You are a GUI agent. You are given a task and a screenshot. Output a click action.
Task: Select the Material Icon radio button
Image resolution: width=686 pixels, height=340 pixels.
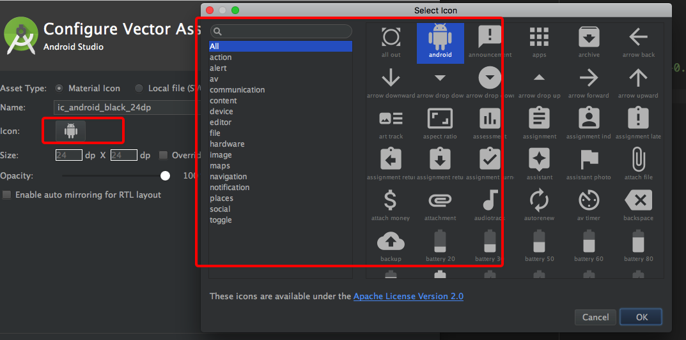pyautogui.click(x=59, y=88)
